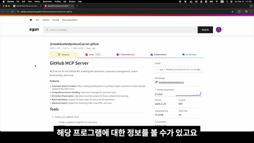Screen dimensions: 254x143
Task: Open the Documentation link
Action: pos(70,20)
